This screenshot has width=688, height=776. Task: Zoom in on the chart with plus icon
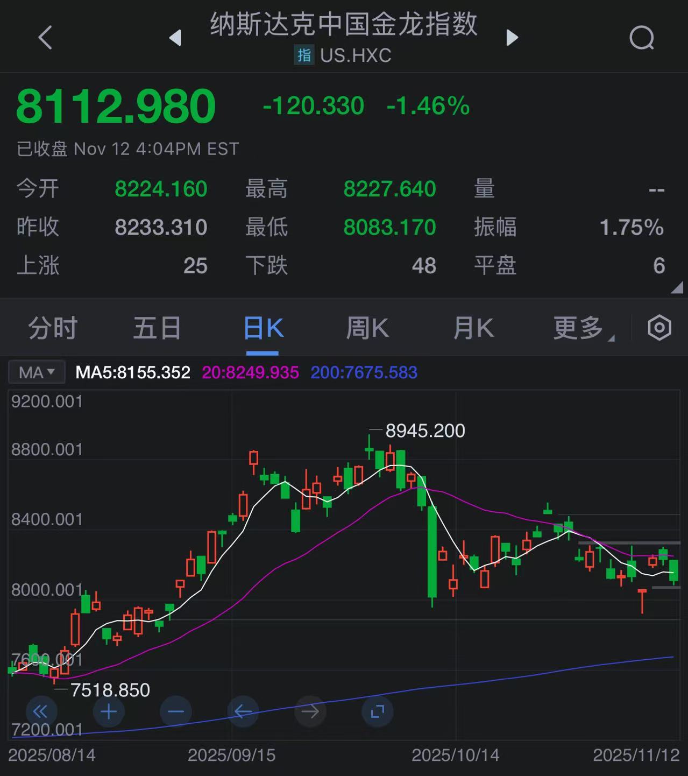coord(109,711)
